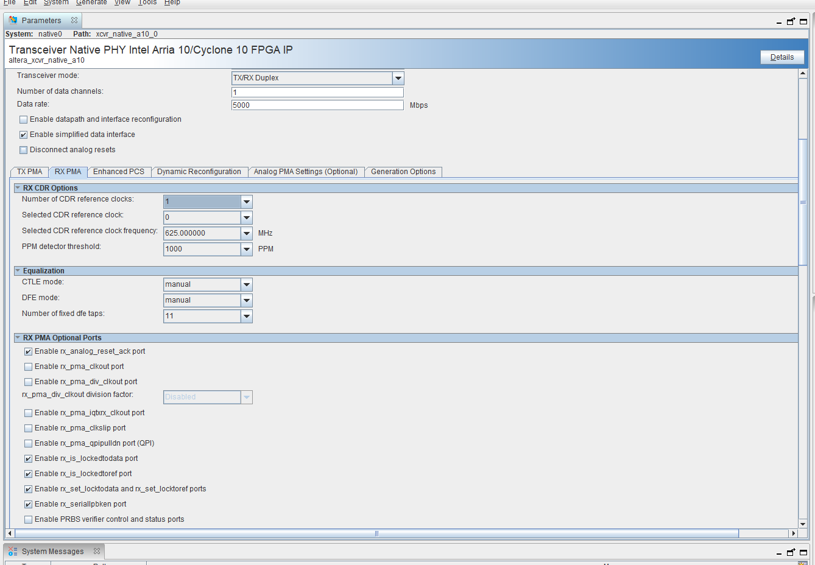Minimize the System Messages panel
The width and height of the screenshot is (815, 565).
(x=779, y=553)
